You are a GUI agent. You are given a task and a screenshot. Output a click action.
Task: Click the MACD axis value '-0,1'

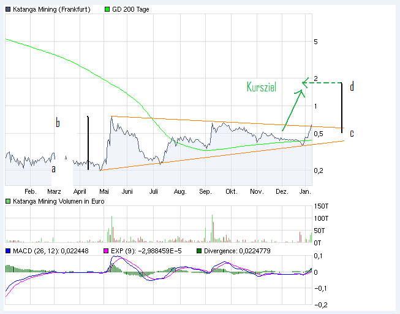pyautogui.click(x=321, y=289)
